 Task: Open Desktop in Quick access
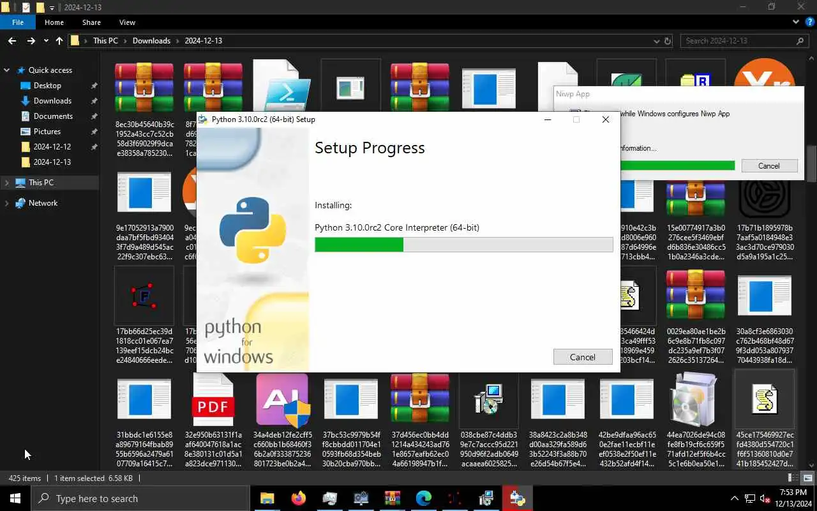point(47,86)
